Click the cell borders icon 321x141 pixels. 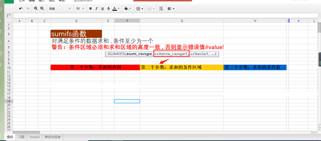138,8
